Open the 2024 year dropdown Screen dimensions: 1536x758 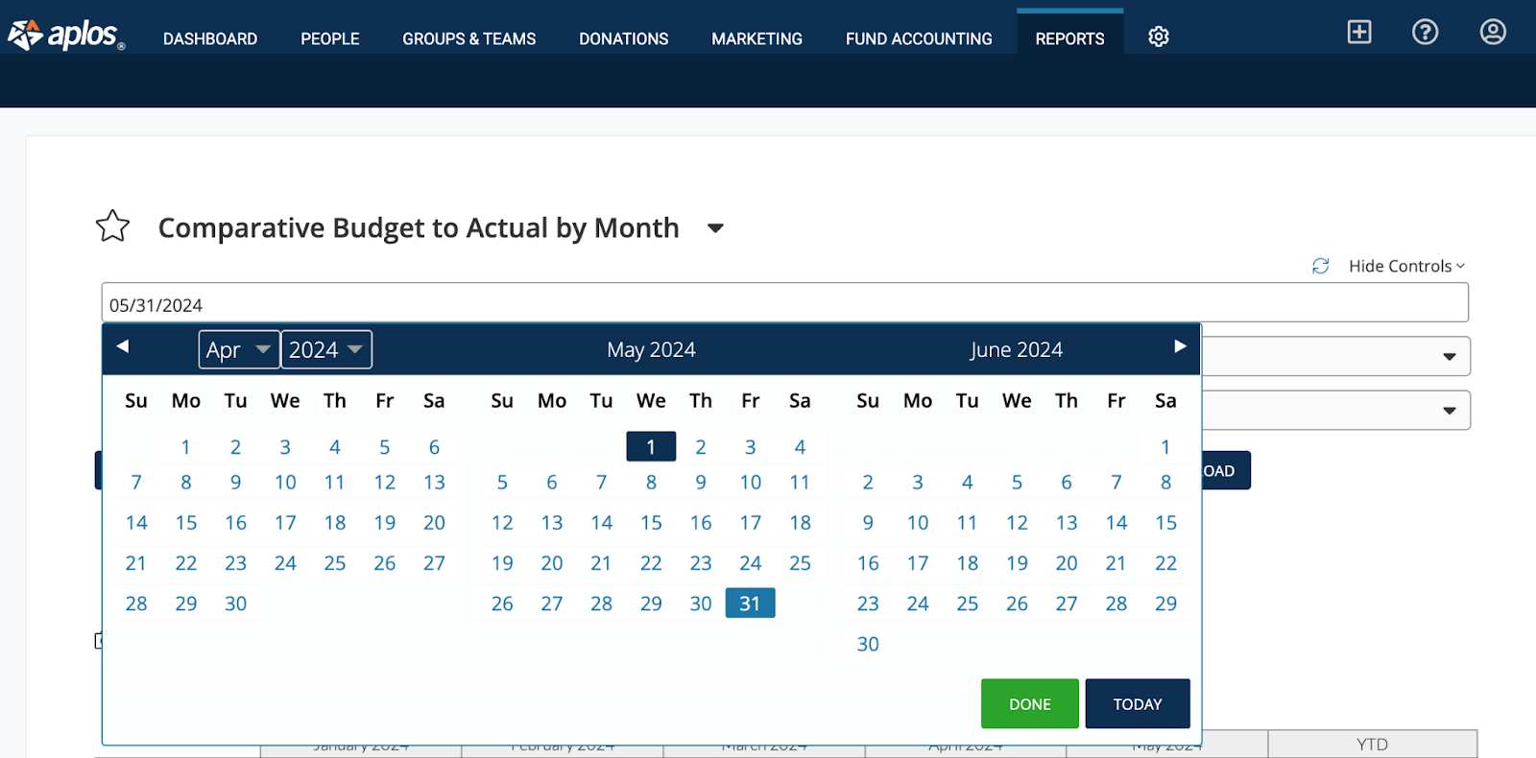(x=326, y=349)
